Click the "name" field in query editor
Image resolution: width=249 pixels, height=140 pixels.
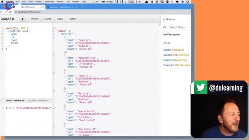click(x=14, y=34)
